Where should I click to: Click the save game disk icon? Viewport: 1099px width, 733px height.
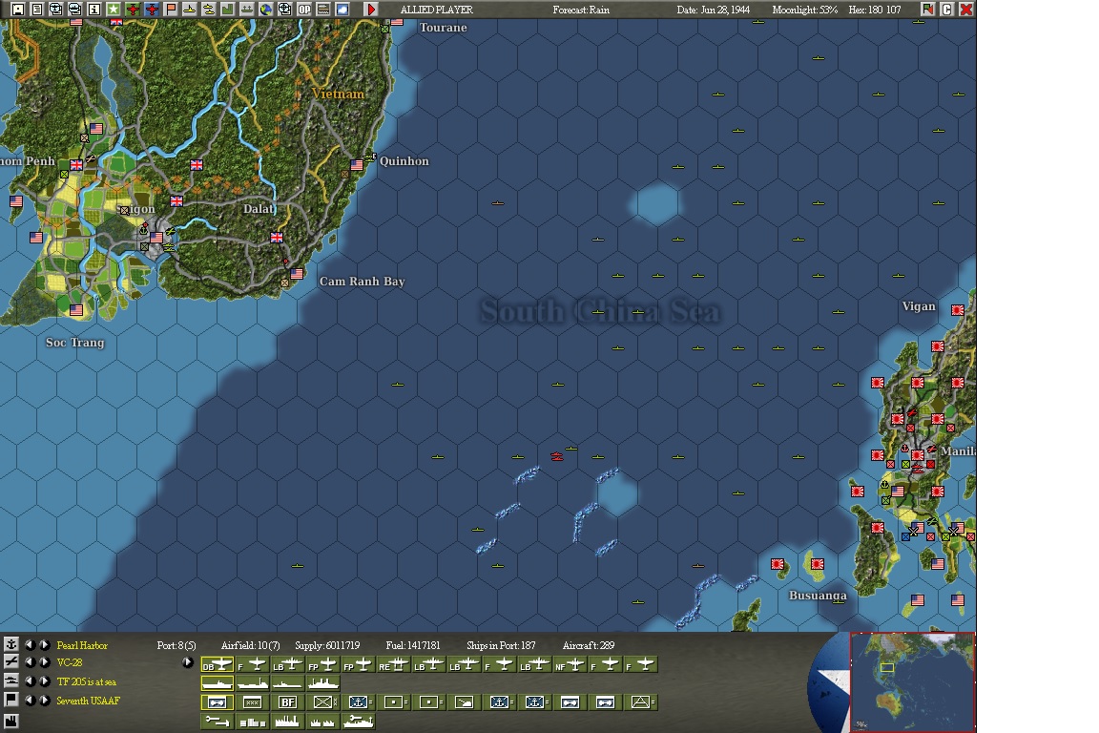[18, 10]
